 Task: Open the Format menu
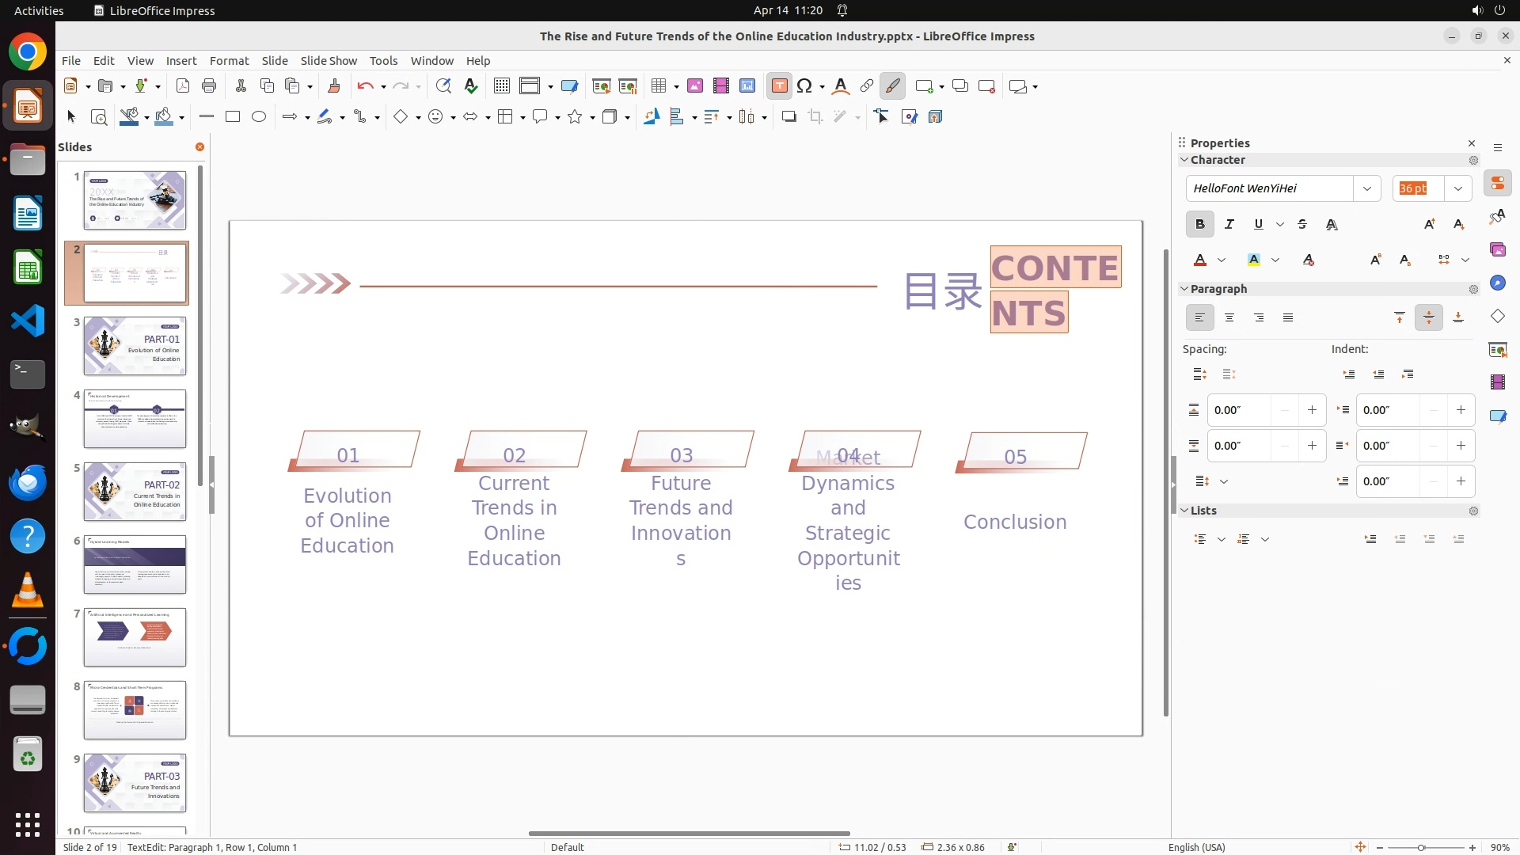(229, 61)
